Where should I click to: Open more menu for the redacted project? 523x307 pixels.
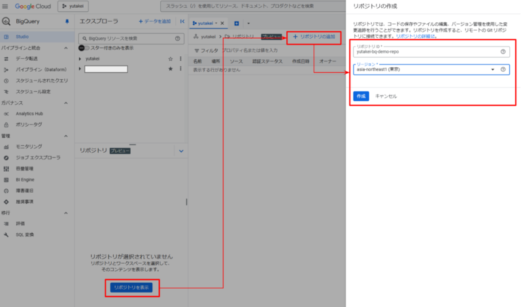pyautogui.click(x=180, y=69)
